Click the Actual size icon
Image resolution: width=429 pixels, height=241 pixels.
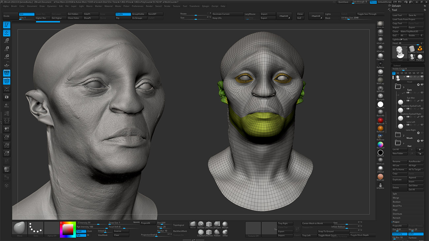pos(7,145)
